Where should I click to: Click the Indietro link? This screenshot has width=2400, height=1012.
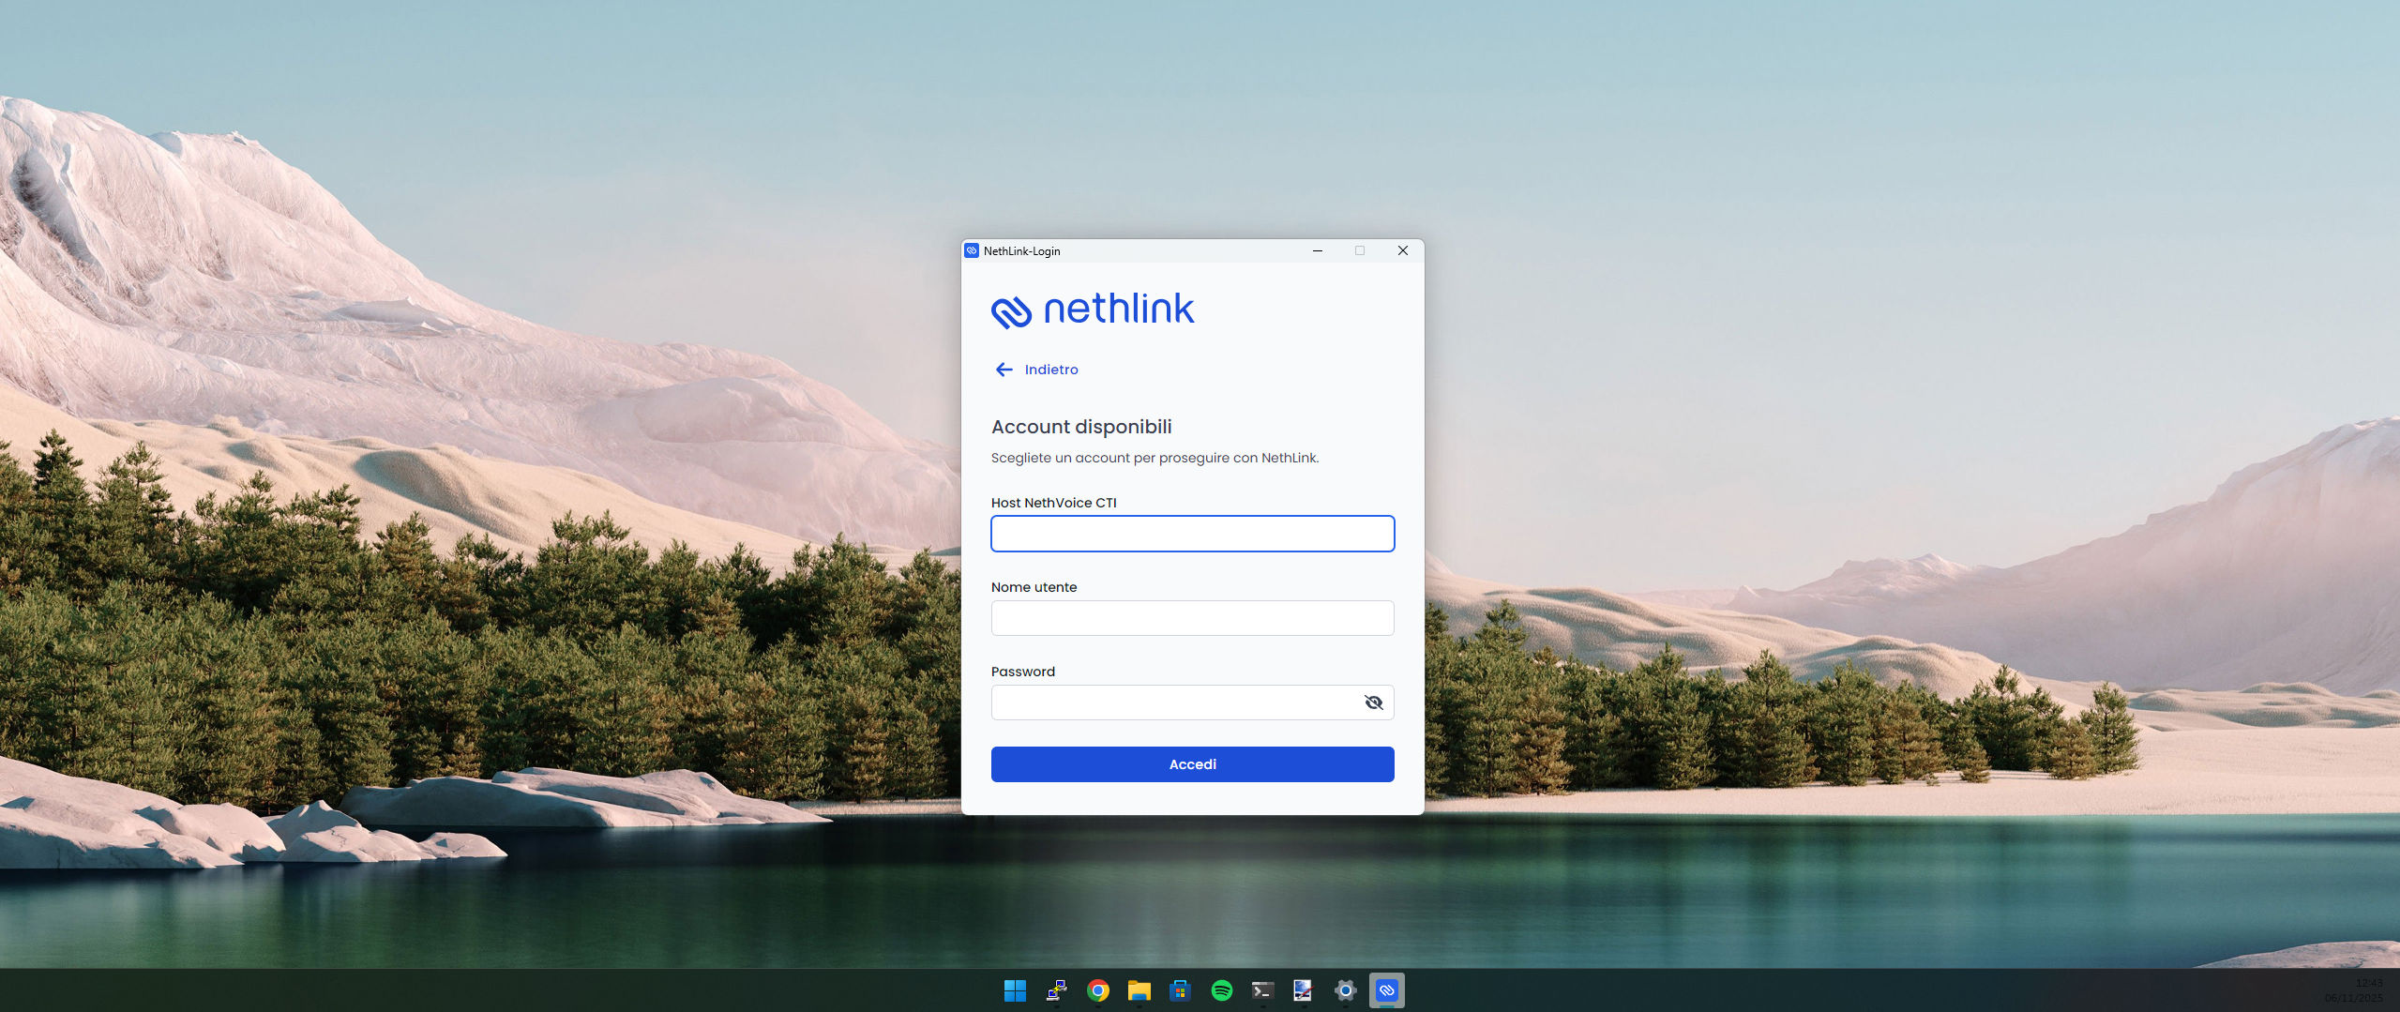click(x=1051, y=370)
